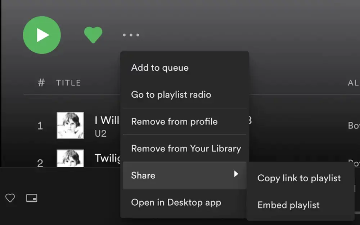360x225 pixels.
Task: Choose Remove from profile
Action: pyautogui.click(x=175, y=121)
